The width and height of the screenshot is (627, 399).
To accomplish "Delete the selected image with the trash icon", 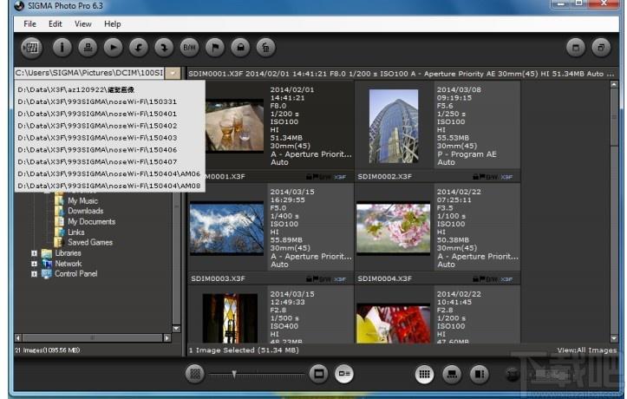I will click(x=266, y=48).
